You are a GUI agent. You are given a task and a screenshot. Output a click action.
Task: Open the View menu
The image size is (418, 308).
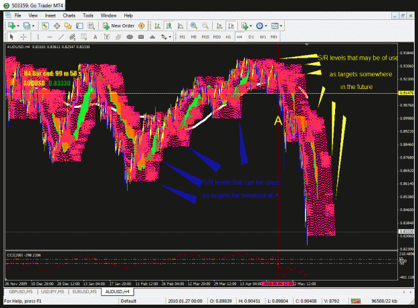(x=33, y=15)
